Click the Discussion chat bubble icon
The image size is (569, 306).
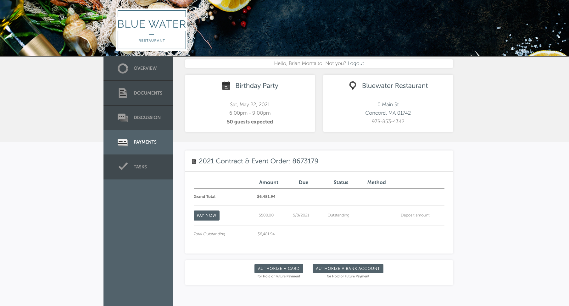tap(123, 117)
